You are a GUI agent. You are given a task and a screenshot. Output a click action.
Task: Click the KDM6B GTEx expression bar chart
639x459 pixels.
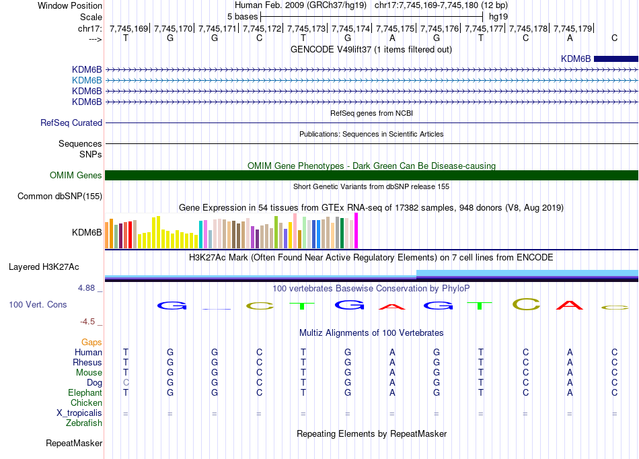click(x=231, y=231)
